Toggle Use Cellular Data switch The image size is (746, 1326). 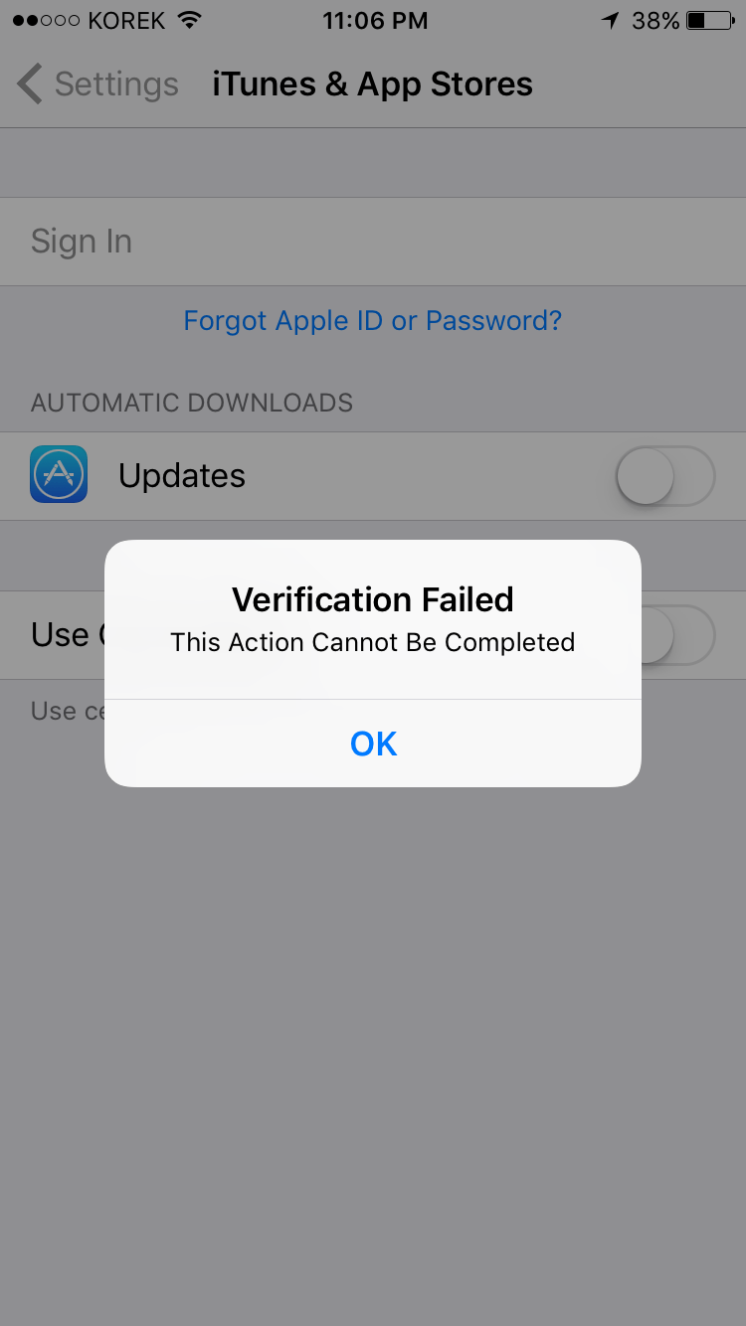pos(664,635)
